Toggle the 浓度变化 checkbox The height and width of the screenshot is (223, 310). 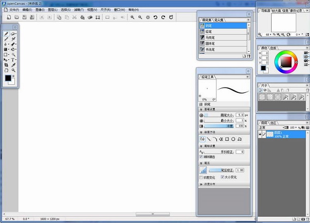pyautogui.click(x=201, y=178)
